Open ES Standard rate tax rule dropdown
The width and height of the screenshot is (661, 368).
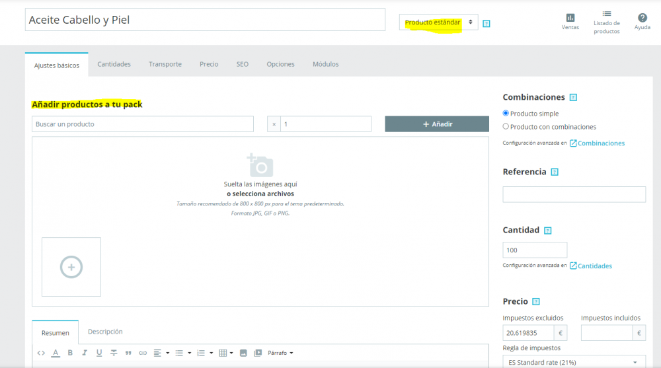click(574, 362)
